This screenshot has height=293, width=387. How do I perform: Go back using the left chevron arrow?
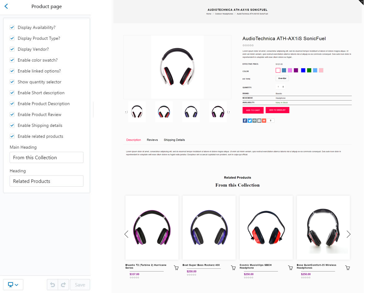6,6
